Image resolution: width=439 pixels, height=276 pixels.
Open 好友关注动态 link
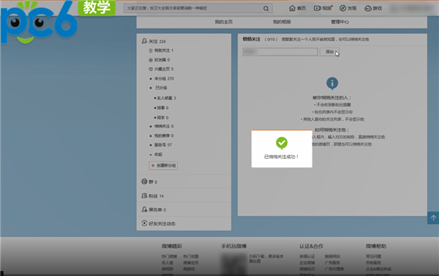point(162,223)
